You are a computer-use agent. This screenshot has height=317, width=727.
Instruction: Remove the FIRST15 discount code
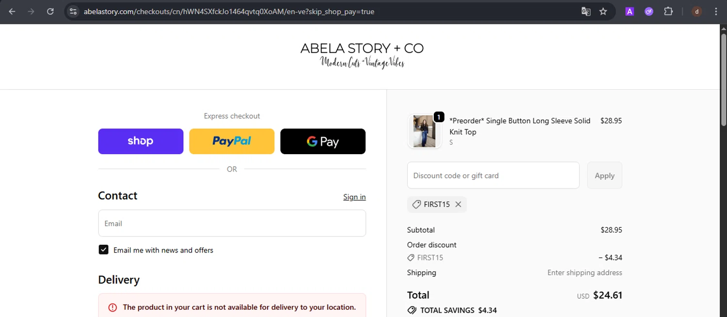458,205
